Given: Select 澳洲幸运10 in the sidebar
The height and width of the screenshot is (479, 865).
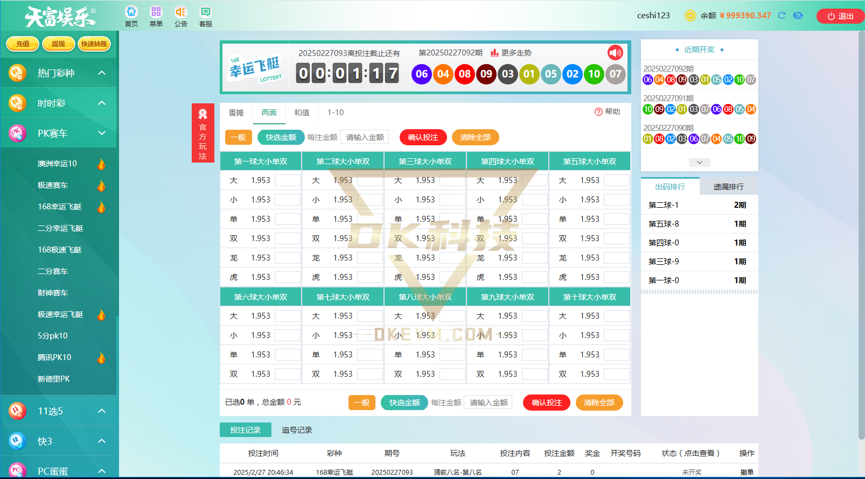Looking at the screenshot, I should point(57,164).
